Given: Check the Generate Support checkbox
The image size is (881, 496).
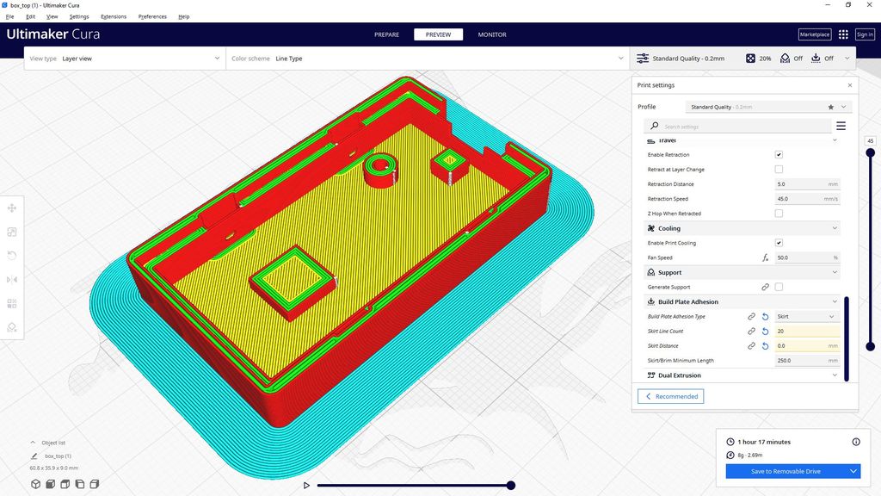Looking at the screenshot, I should [x=779, y=286].
